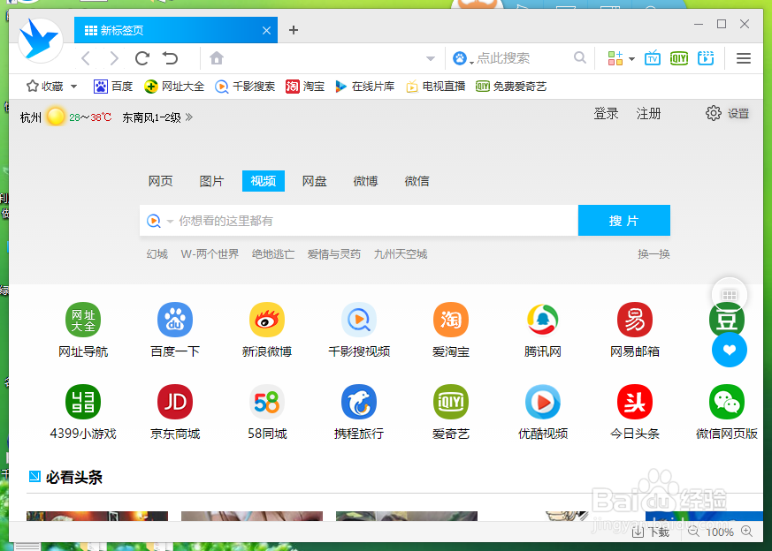The image size is (772, 551).
Task: Switch to the 网盘 search tab
Action: pyautogui.click(x=315, y=181)
